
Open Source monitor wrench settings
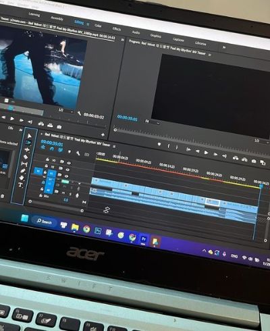pos(79,113)
